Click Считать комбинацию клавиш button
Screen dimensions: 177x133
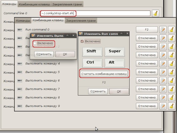(104, 74)
